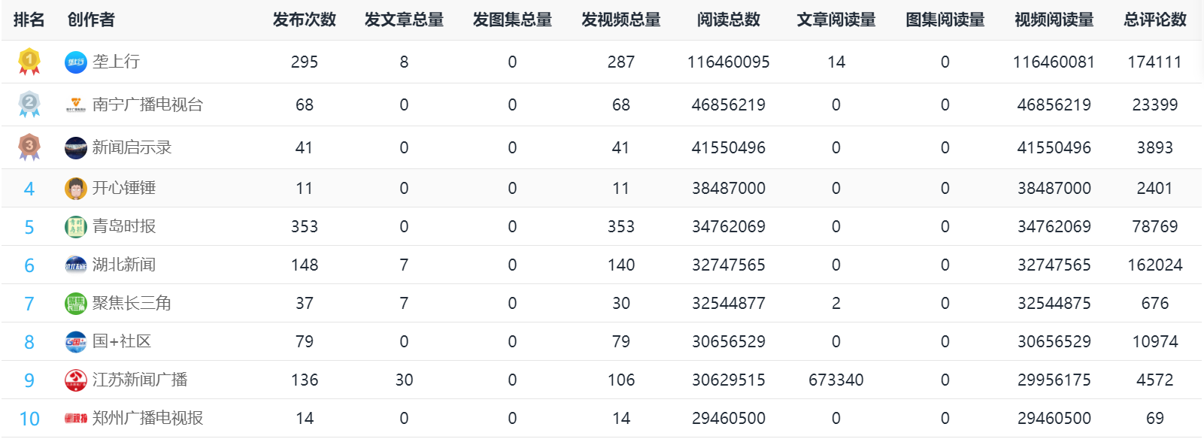Open creator 江苏新闻广播

(x=140, y=380)
